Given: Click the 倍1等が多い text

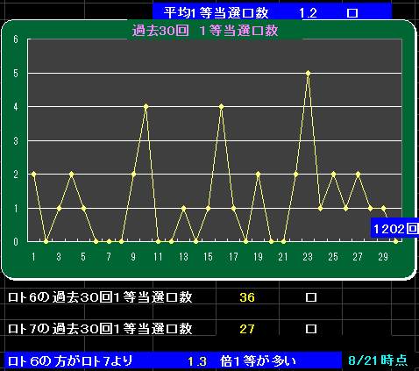Looking at the screenshot, I should pos(259,361).
